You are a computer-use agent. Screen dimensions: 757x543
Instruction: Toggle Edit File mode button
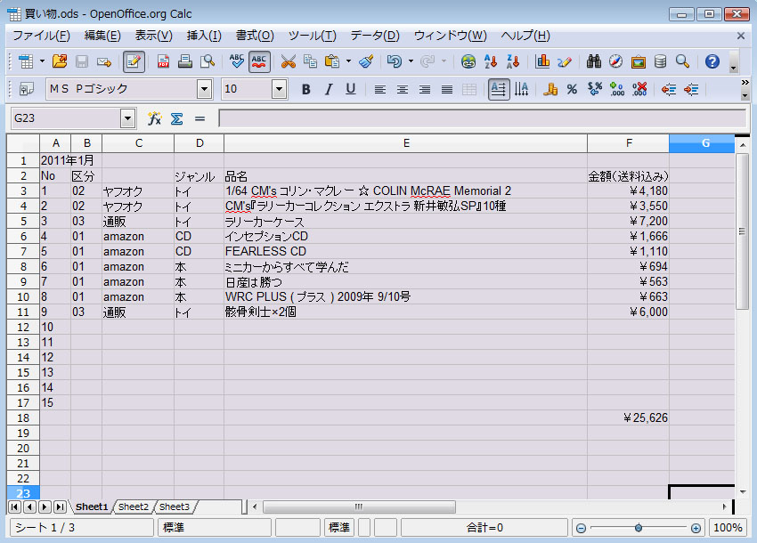click(134, 61)
